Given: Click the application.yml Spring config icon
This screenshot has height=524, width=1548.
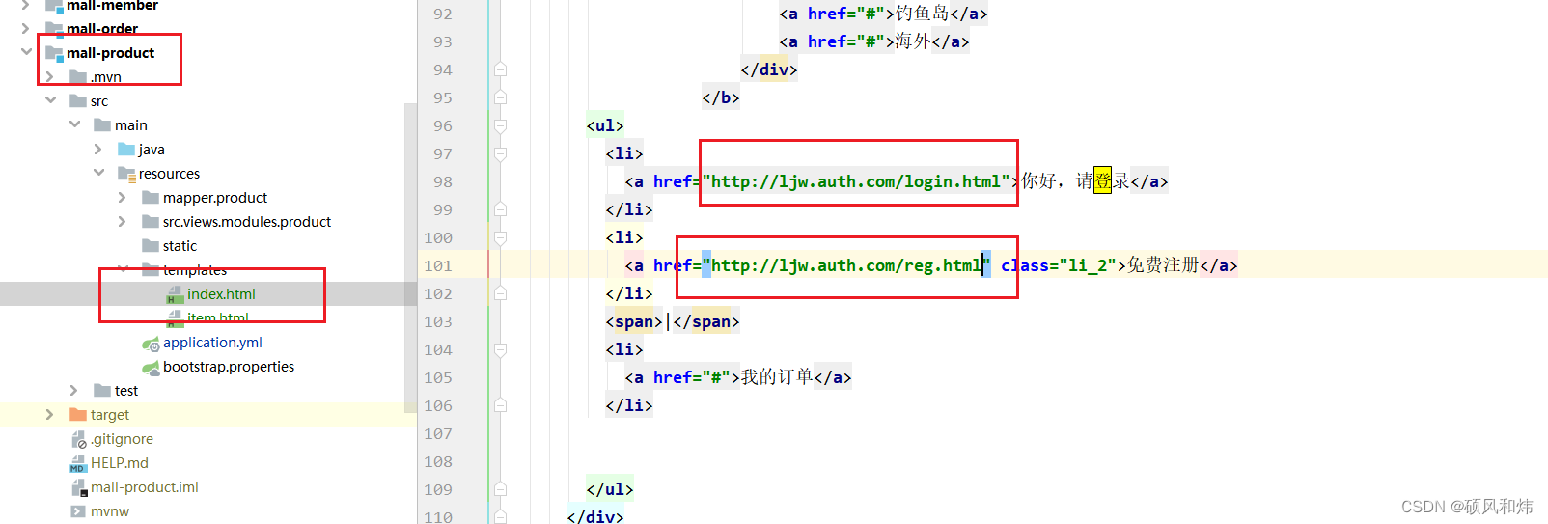Looking at the screenshot, I should [151, 343].
